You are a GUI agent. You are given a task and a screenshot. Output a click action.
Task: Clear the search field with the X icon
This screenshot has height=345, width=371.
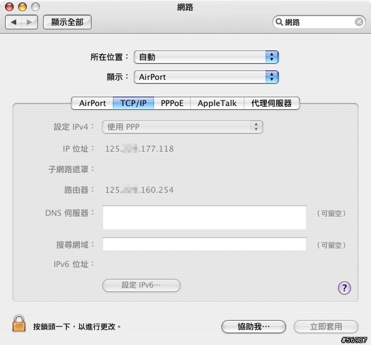click(359, 22)
